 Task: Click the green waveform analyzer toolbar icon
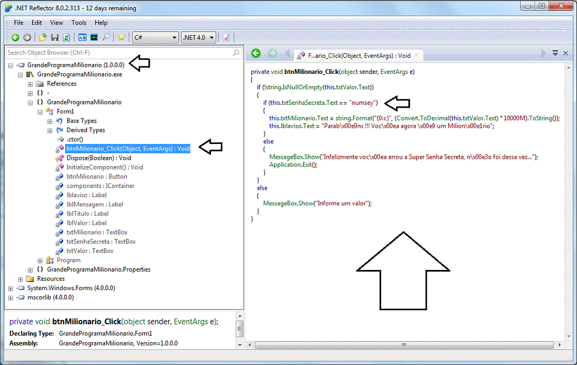tap(94, 37)
